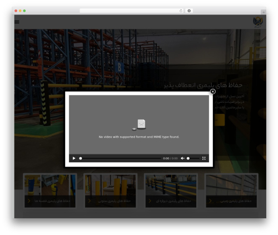Click the 0:00 / 0:00 time display

tap(170, 158)
